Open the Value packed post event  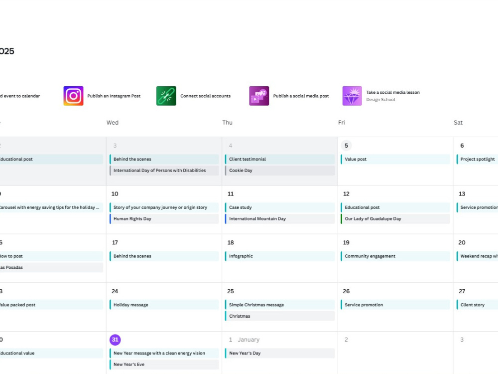point(51,305)
